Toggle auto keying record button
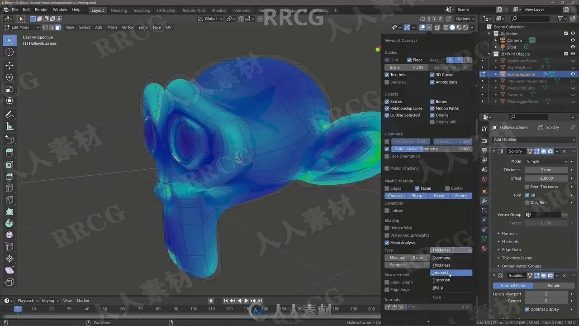Image resolution: width=579 pixels, height=326 pixels. (211, 301)
